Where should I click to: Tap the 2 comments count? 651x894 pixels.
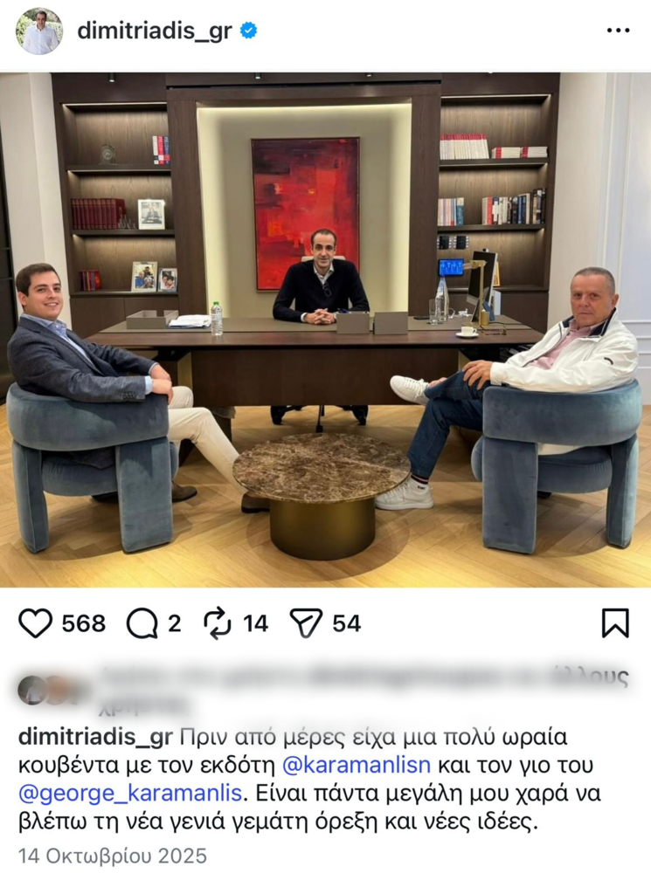pyautogui.click(x=175, y=623)
